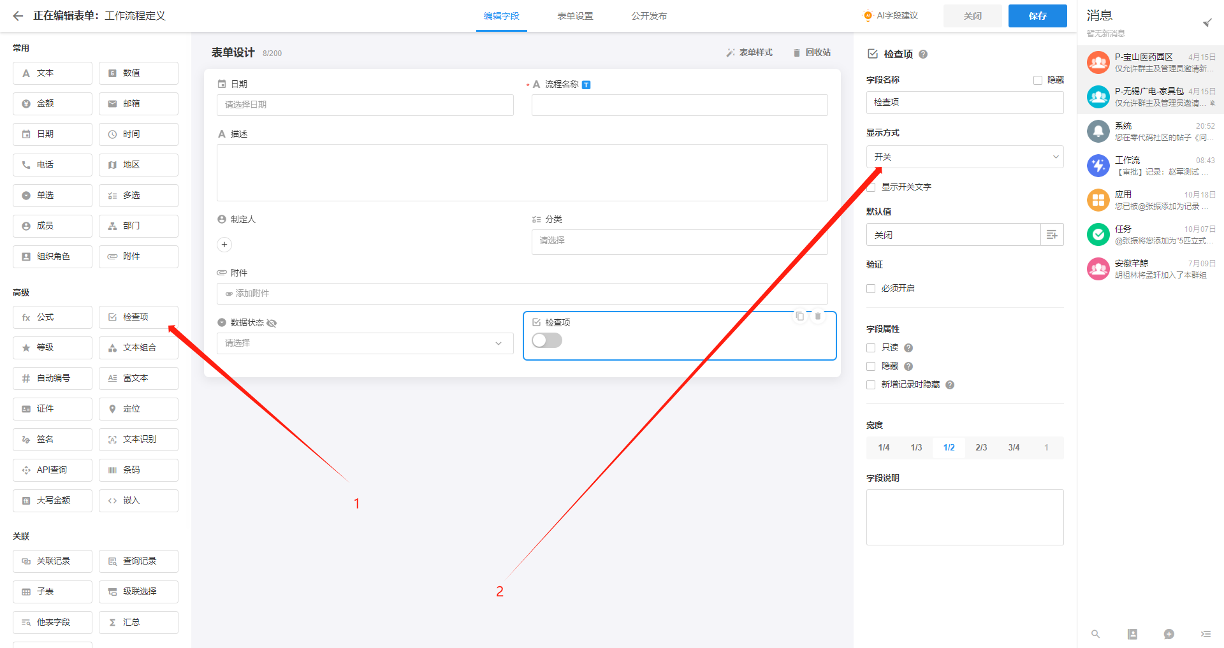
Task: Check 隐藏 under 字段属性
Action: 871,366
